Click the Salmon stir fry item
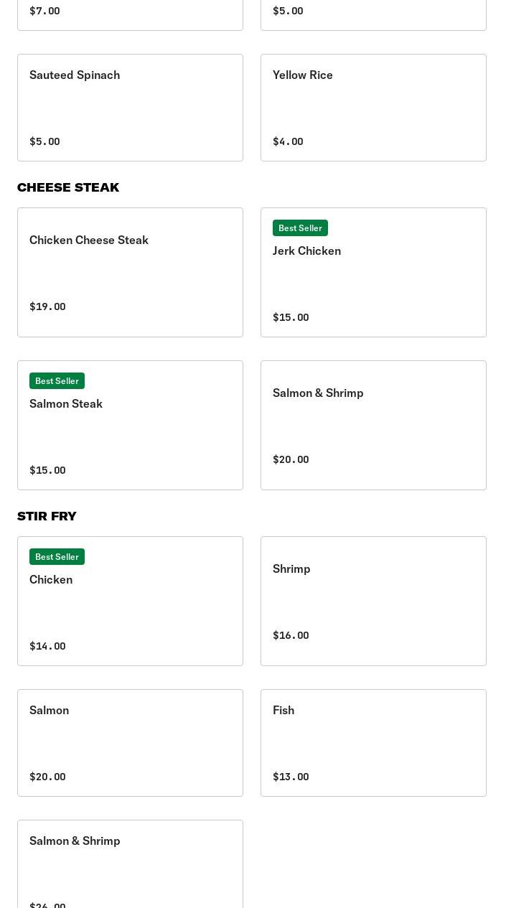The image size is (506, 908). click(130, 743)
